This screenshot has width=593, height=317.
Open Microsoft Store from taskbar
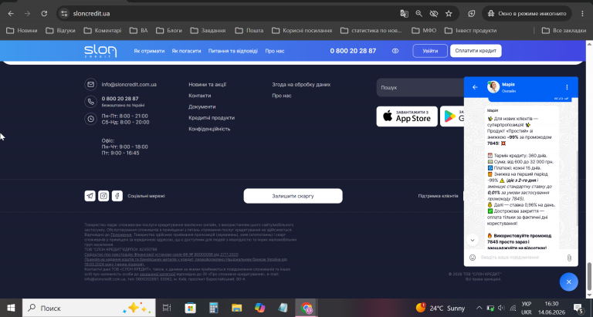190,308
